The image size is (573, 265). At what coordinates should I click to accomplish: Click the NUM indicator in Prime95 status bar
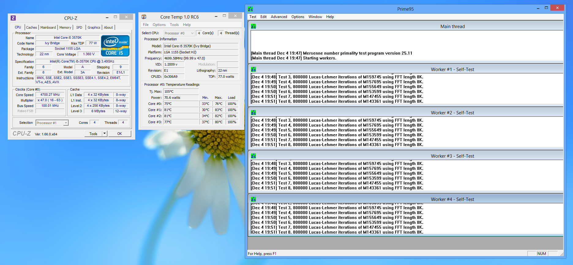[542, 254]
